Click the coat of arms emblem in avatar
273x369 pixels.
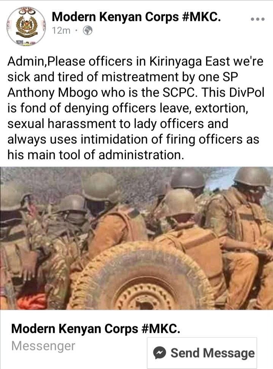point(26,25)
